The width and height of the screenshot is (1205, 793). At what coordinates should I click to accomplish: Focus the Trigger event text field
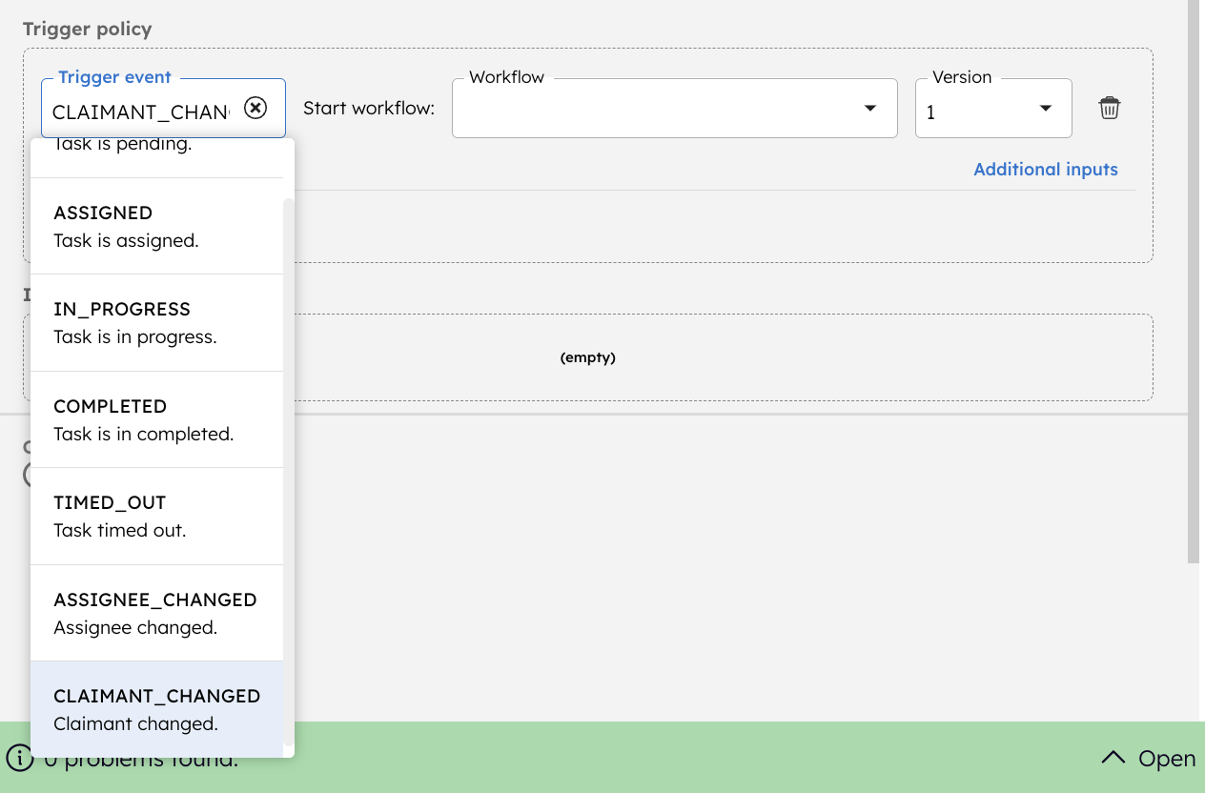pyautogui.click(x=140, y=112)
